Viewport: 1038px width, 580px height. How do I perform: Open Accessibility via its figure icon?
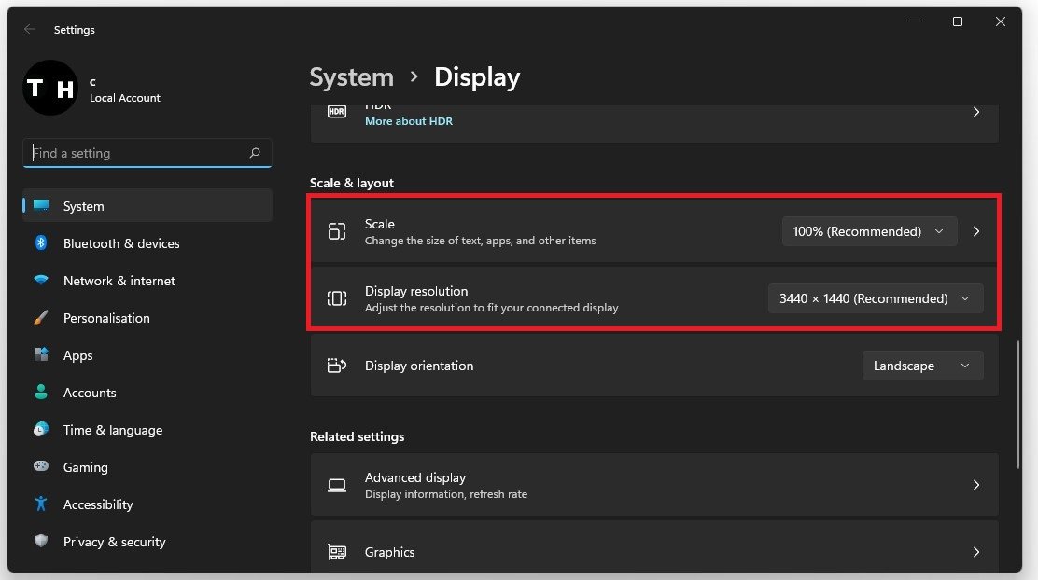click(x=41, y=504)
